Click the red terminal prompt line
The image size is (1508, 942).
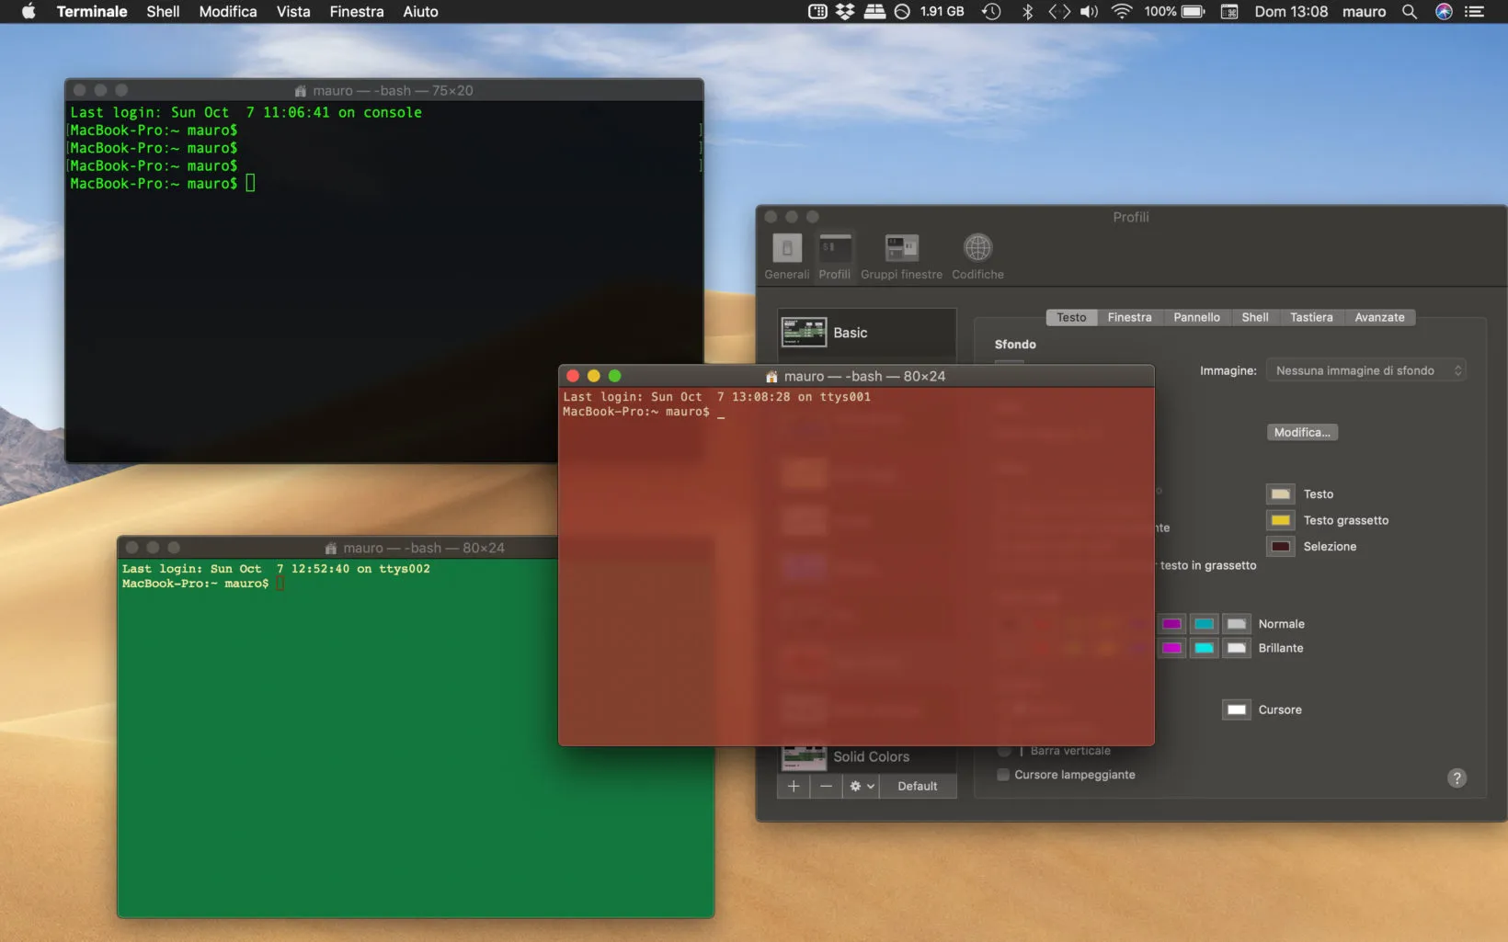(x=644, y=412)
